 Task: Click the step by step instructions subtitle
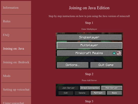(89, 16)
